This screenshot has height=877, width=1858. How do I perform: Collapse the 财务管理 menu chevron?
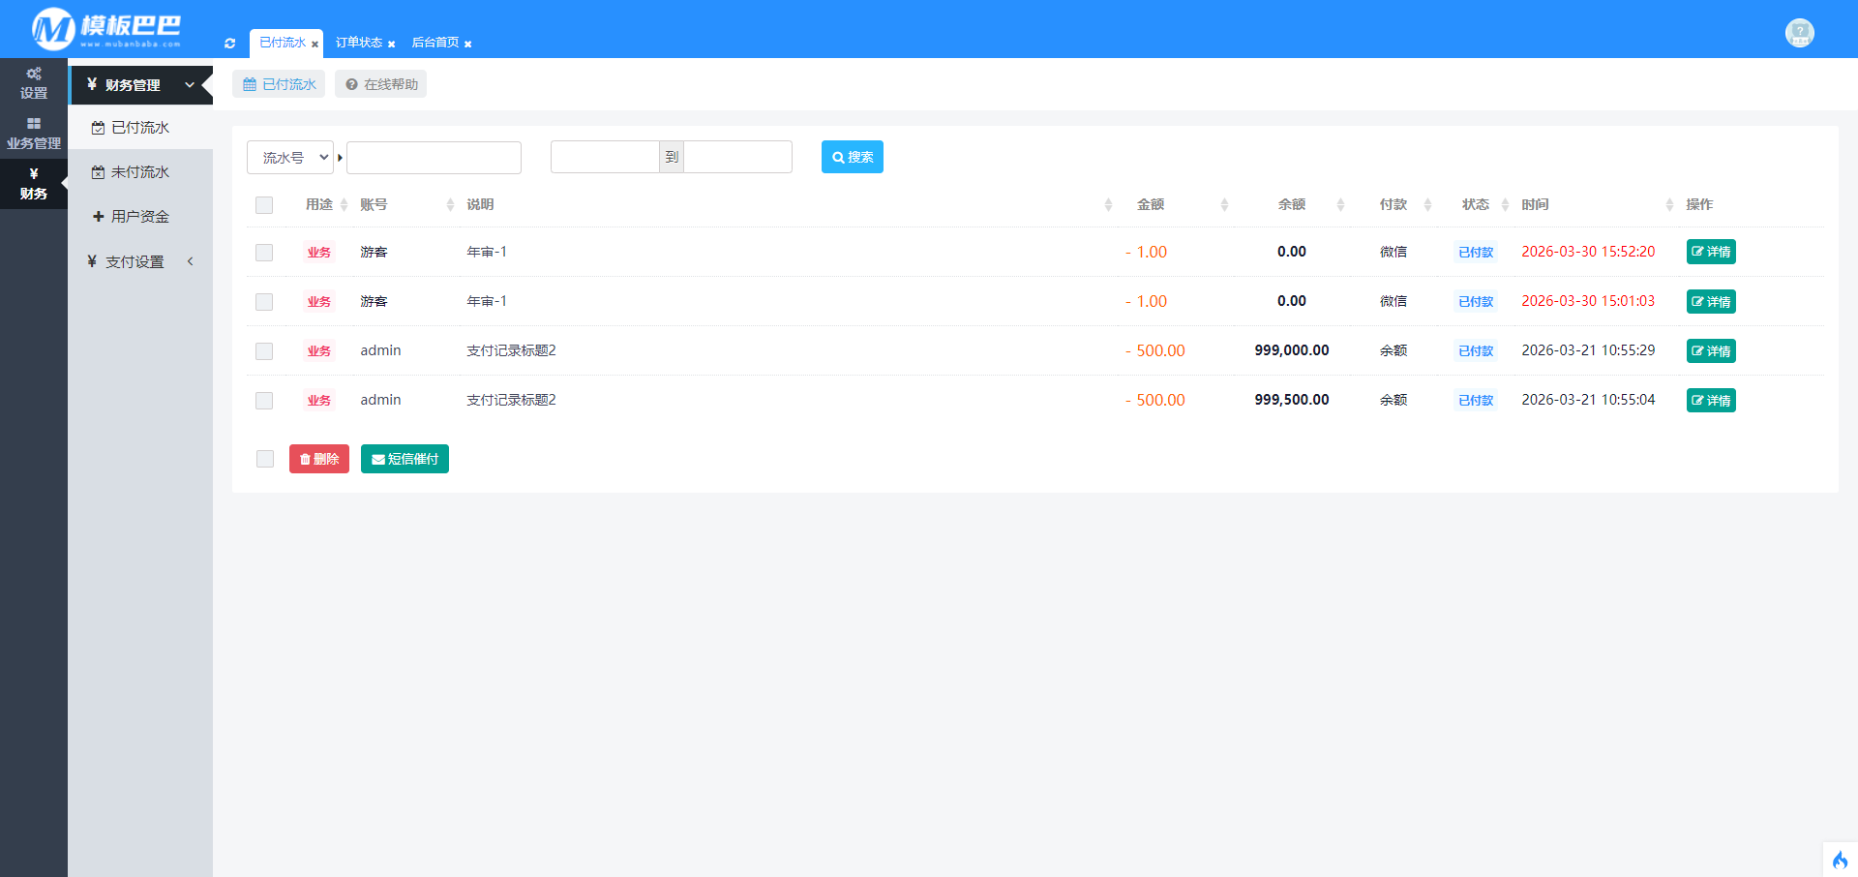click(x=190, y=84)
